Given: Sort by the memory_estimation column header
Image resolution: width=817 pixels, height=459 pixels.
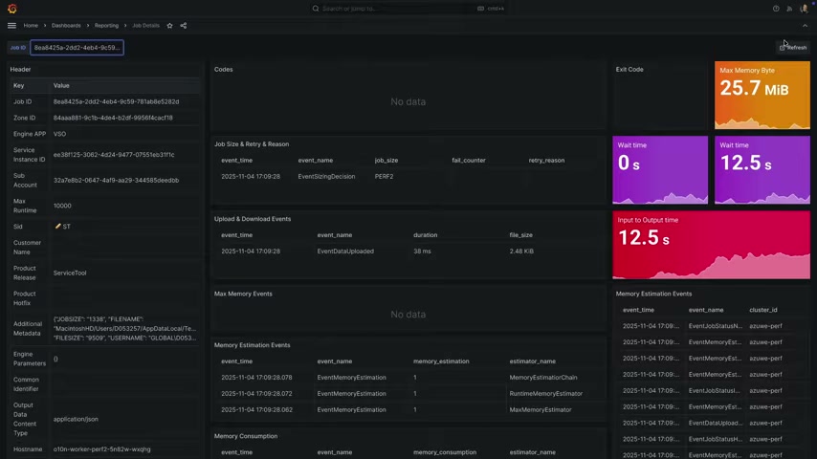Looking at the screenshot, I should pos(441,361).
